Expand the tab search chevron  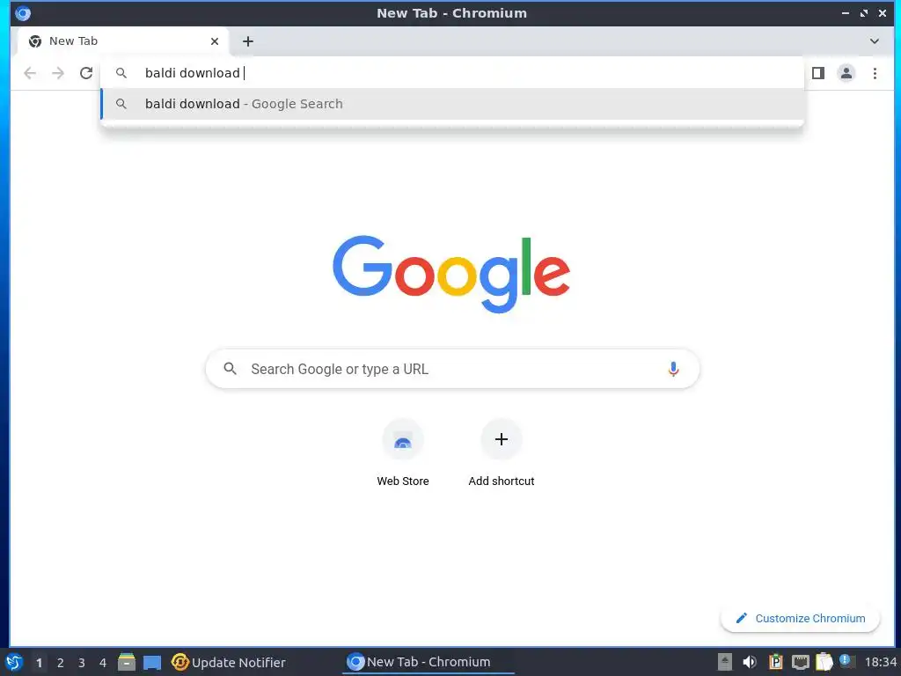874,41
